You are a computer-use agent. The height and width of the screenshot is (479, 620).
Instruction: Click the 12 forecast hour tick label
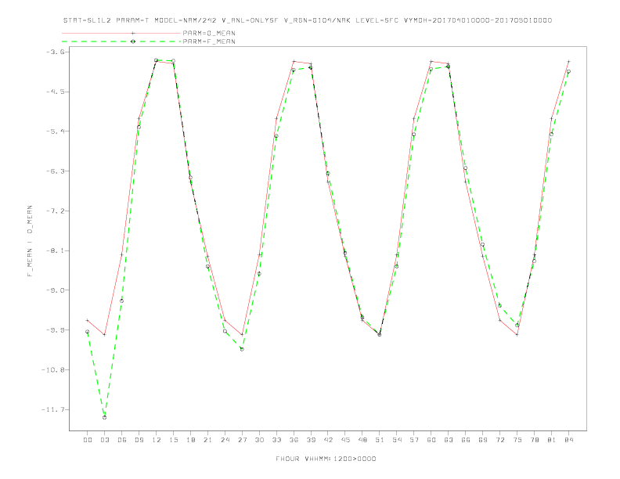pos(157,440)
